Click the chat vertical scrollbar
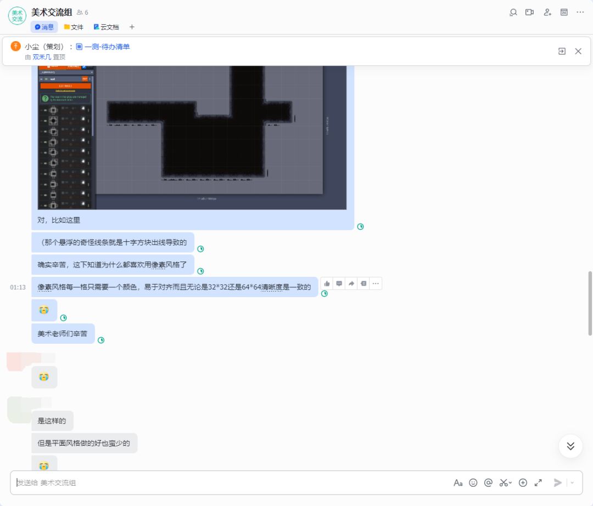The height and width of the screenshot is (506, 593). (x=590, y=303)
